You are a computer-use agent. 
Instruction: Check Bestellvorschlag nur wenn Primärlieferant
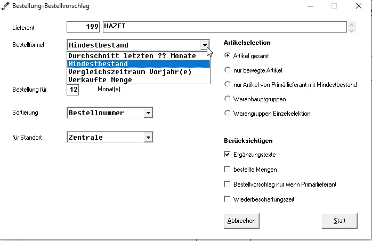click(x=227, y=184)
